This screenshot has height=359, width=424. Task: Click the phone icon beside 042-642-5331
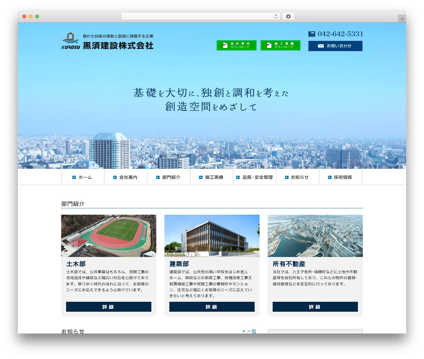pyautogui.click(x=312, y=34)
